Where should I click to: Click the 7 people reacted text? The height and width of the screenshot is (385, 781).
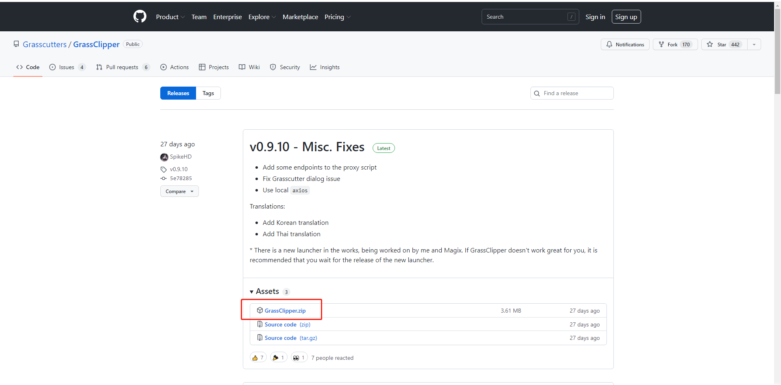tap(332, 358)
